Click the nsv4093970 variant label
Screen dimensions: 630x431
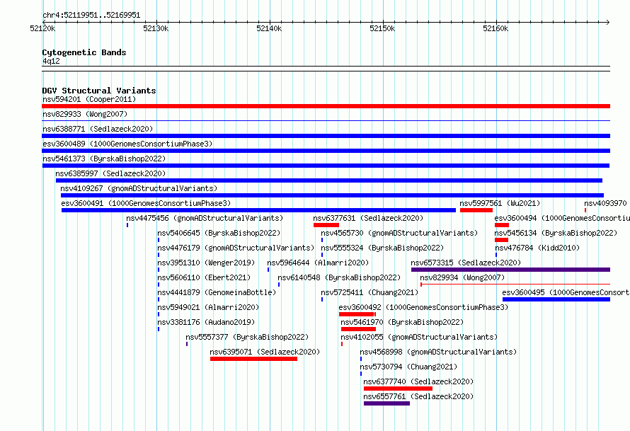click(605, 203)
